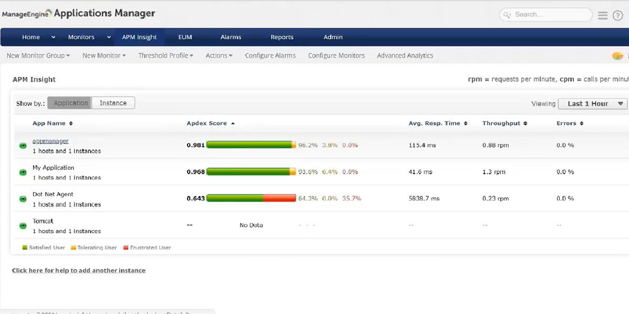Click the green availability icon for Tomcat
The height and width of the screenshot is (314, 629).
(22, 226)
